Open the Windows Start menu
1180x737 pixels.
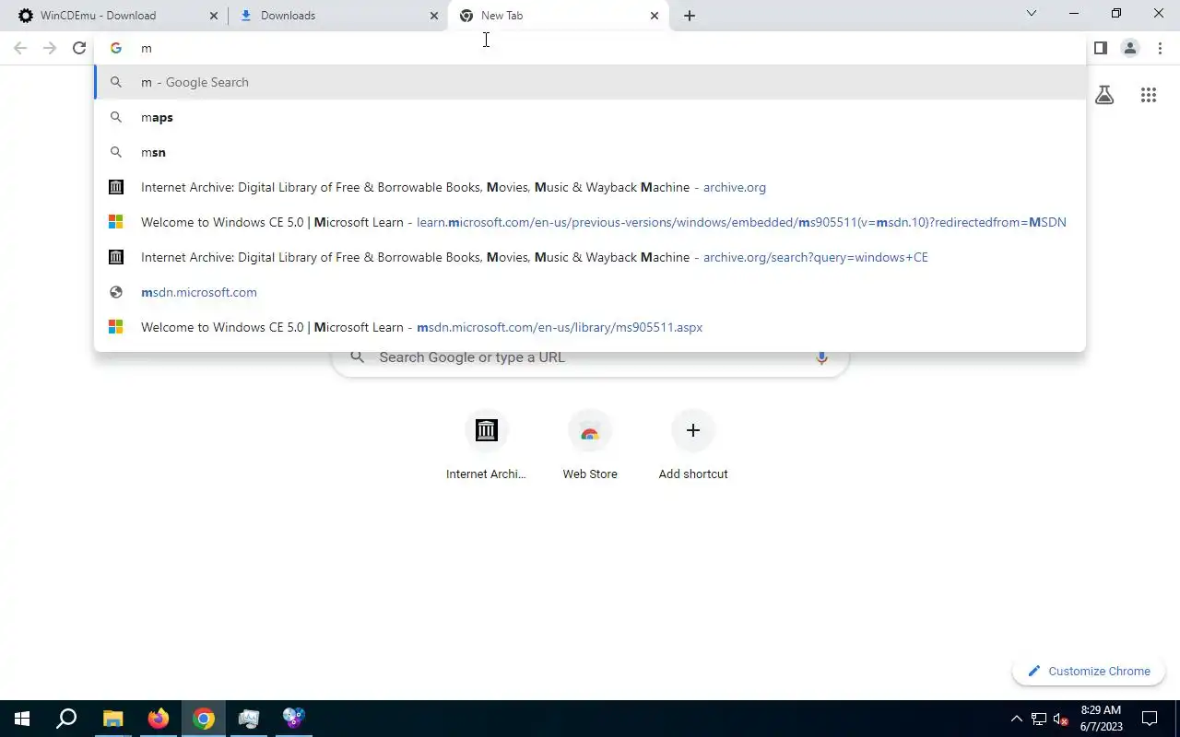click(x=22, y=719)
